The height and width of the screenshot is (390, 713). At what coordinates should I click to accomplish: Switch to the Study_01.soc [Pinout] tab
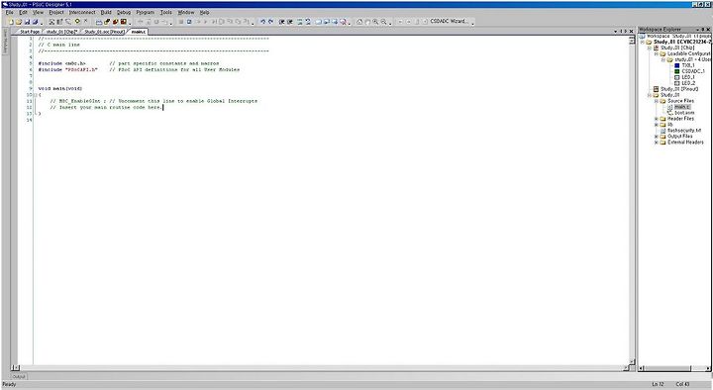(x=104, y=32)
